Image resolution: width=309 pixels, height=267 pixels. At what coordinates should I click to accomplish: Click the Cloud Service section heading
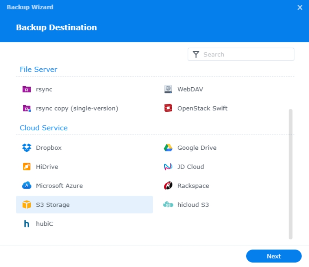click(x=44, y=128)
